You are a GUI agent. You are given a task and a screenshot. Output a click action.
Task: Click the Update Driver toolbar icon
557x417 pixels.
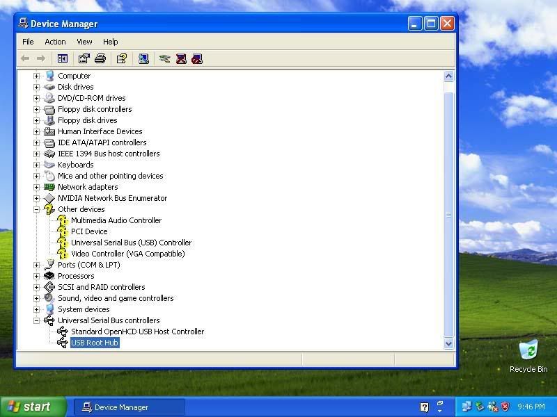pyautogui.click(x=165, y=59)
